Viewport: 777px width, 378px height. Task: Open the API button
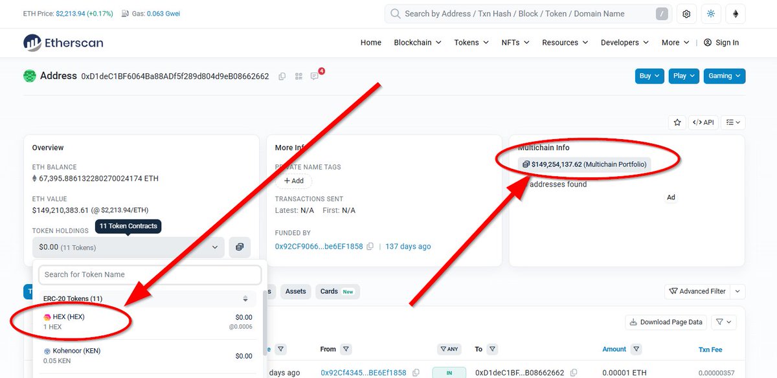click(x=703, y=122)
